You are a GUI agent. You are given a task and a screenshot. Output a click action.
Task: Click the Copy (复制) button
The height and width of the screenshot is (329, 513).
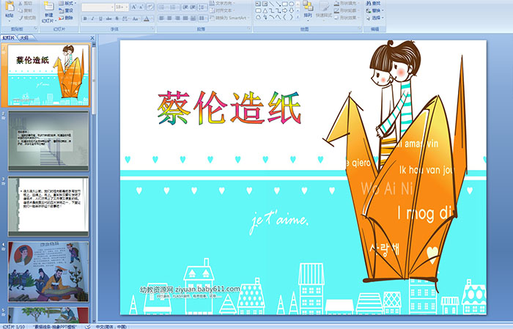click(25, 10)
